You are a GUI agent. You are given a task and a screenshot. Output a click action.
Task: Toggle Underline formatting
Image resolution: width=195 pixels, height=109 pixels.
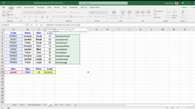coord(30,17)
